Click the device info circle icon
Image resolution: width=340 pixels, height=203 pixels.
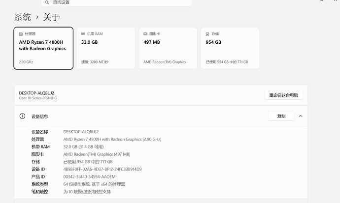coord(22,116)
